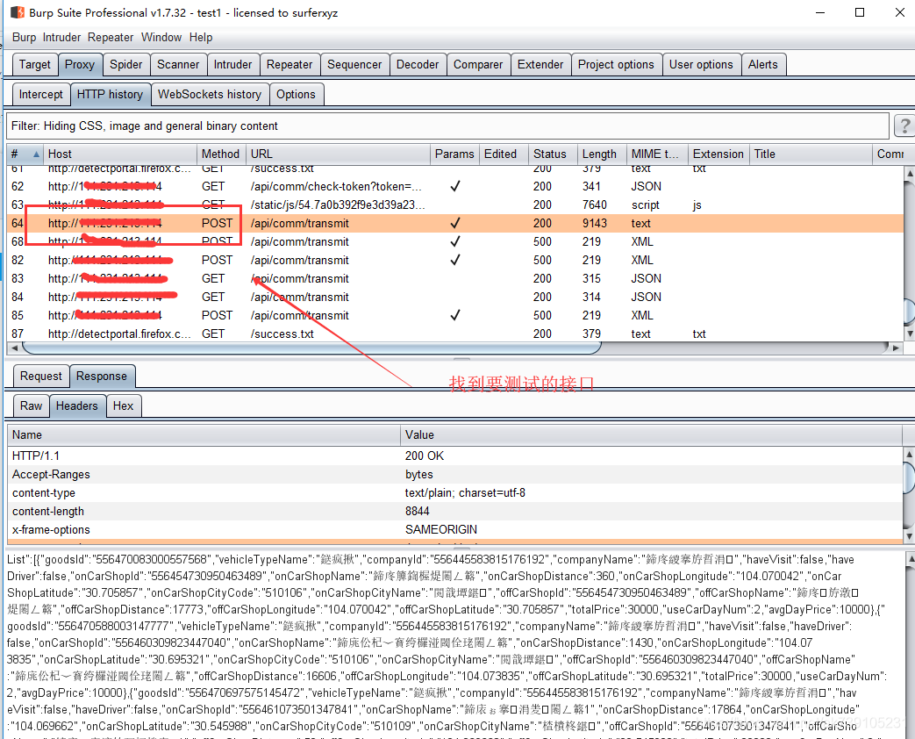Click the x-frame-options header row
This screenshot has width=915, height=739.
click(455, 529)
